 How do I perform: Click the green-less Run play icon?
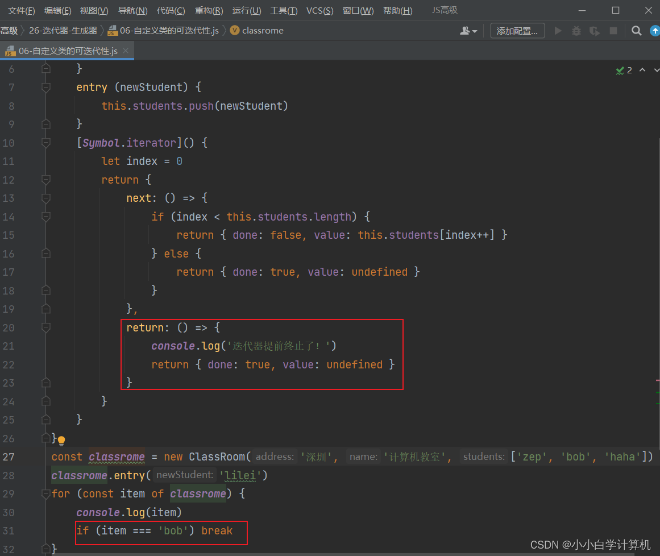pos(558,31)
